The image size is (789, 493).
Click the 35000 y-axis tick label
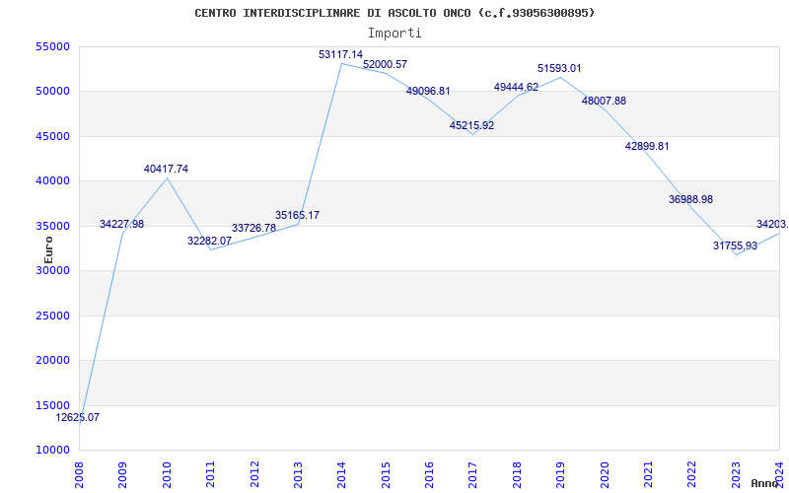(52, 226)
